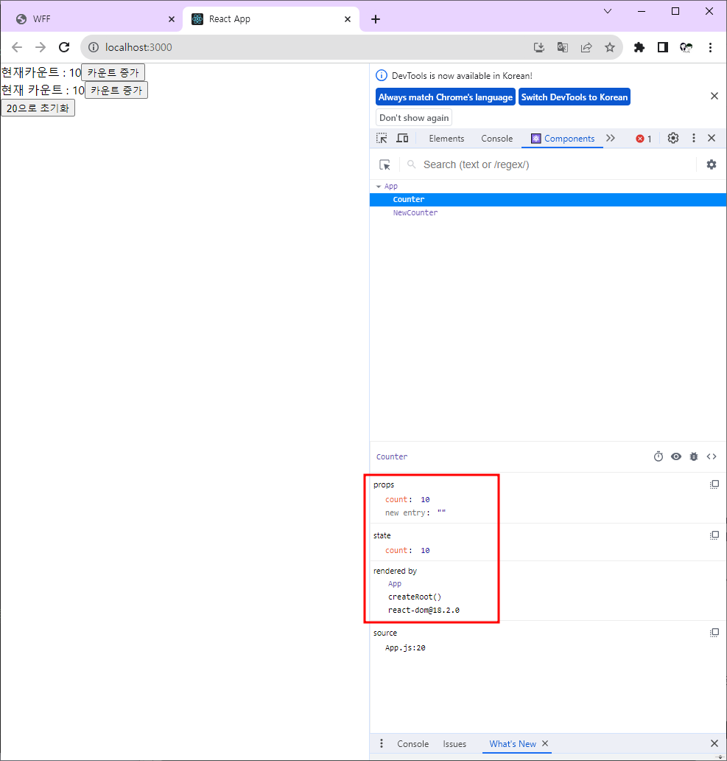Click the share page icon in address bar
The width and height of the screenshot is (727, 761).
586,47
